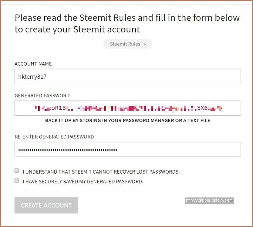Click the RE-ENTER GENERATED PASSWORD label
Image resolution: width=253 pixels, height=227 pixels.
[x=54, y=137]
